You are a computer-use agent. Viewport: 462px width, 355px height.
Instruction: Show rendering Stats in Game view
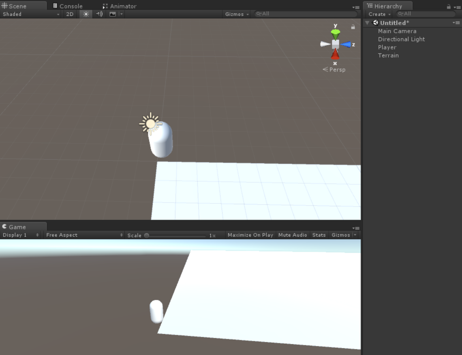tap(319, 235)
